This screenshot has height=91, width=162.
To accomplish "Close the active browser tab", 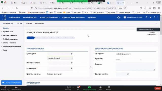I will (123, 3).
